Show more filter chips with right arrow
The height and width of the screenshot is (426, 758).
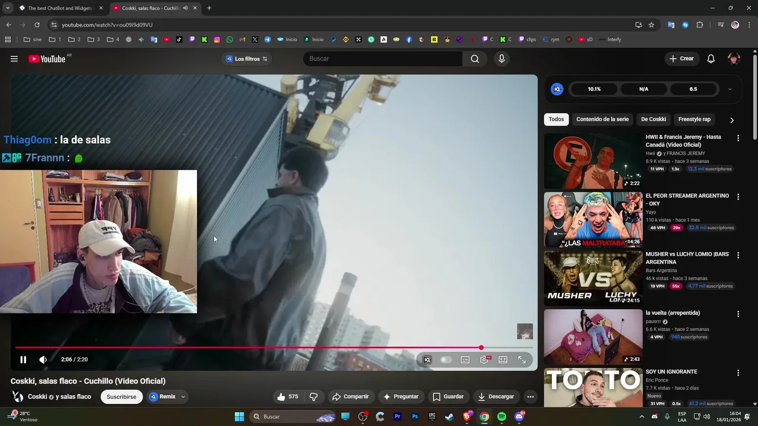coord(732,120)
